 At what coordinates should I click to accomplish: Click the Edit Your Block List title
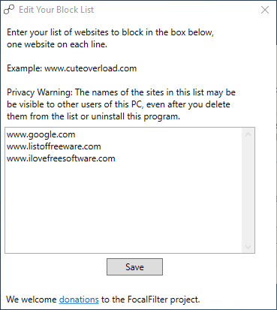[x=56, y=10]
